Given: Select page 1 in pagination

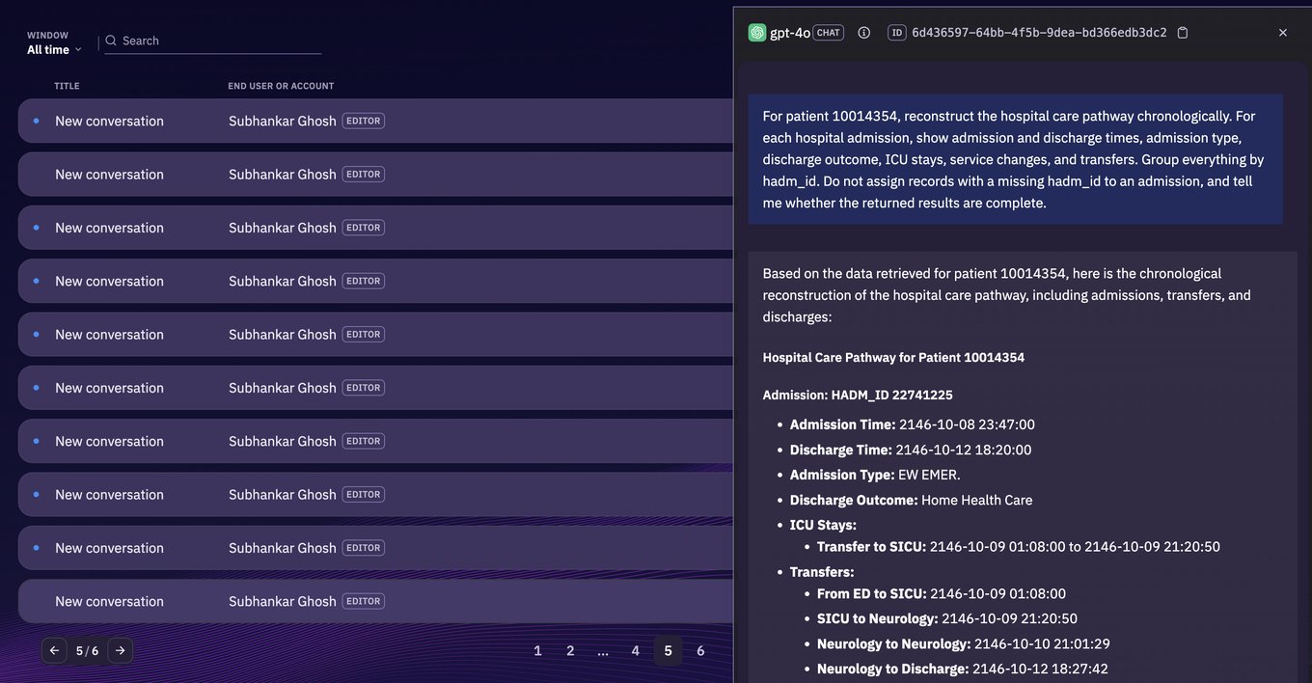Looking at the screenshot, I should (538, 651).
